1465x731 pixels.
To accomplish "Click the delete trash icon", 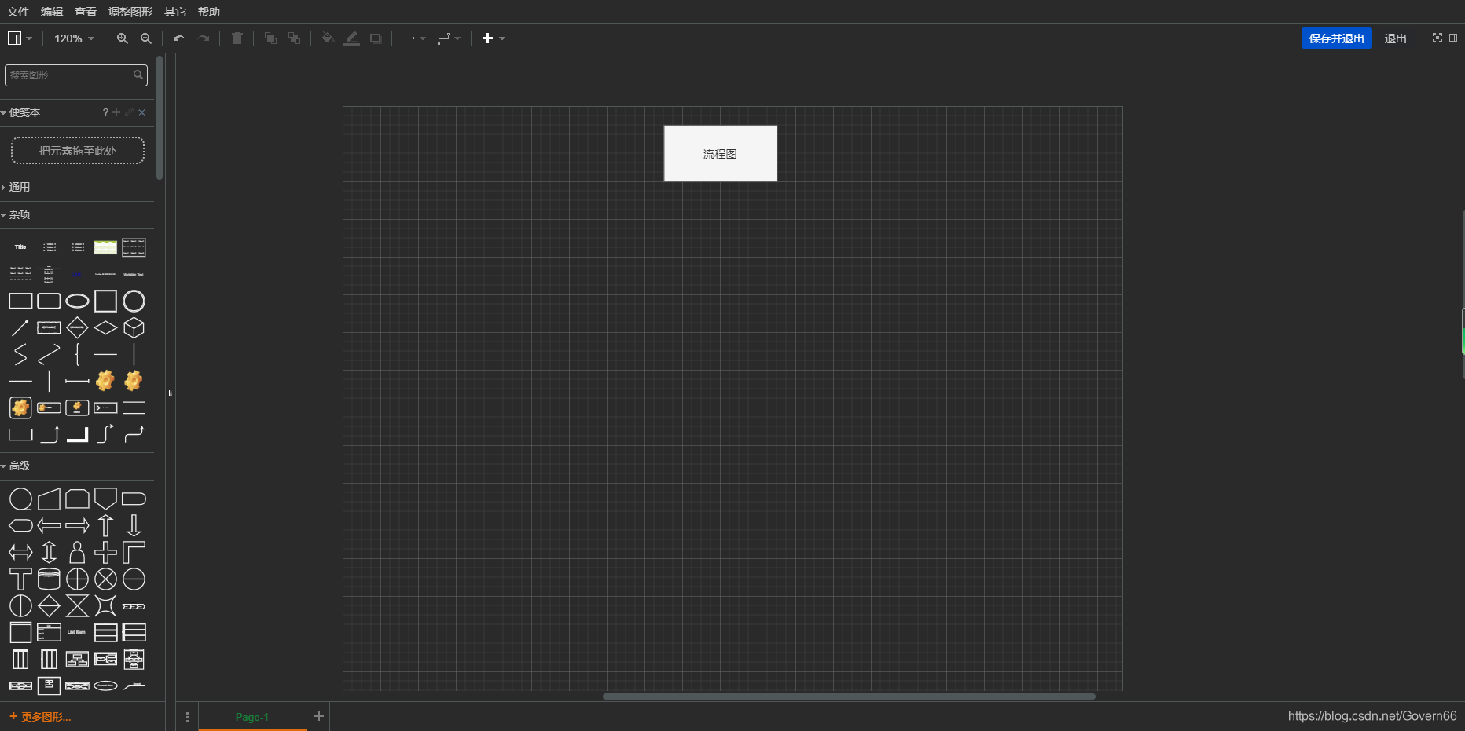I will point(237,38).
